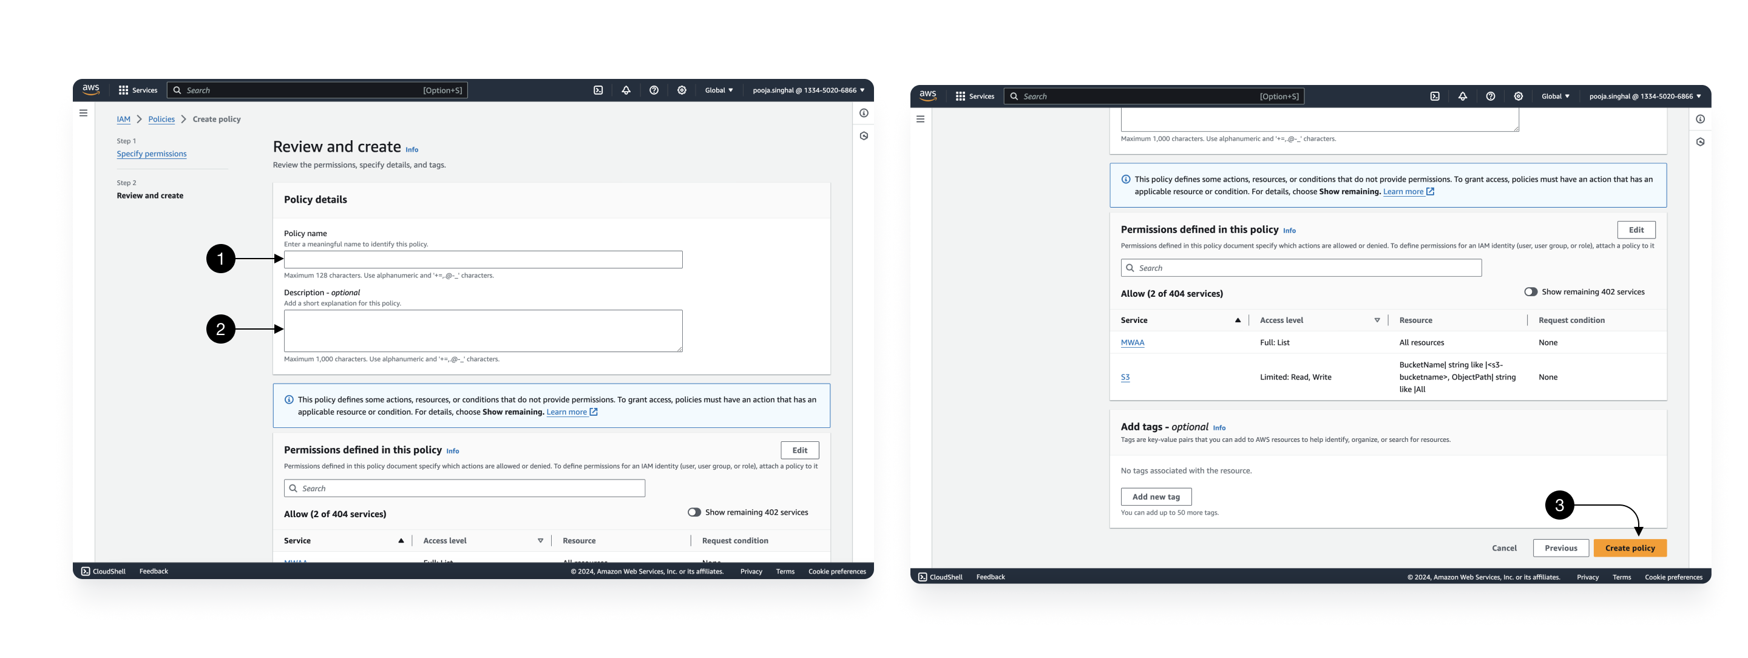Select 'Full: List' cell in right window MWAA row
The image size is (1748, 658).
tap(1274, 342)
